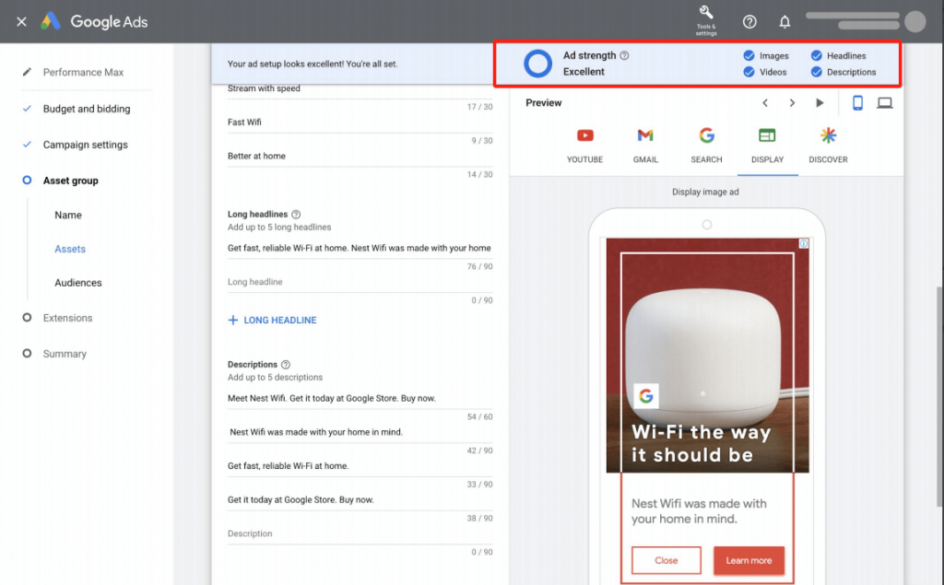Add another long headline
The image size is (944, 585).
(272, 321)
